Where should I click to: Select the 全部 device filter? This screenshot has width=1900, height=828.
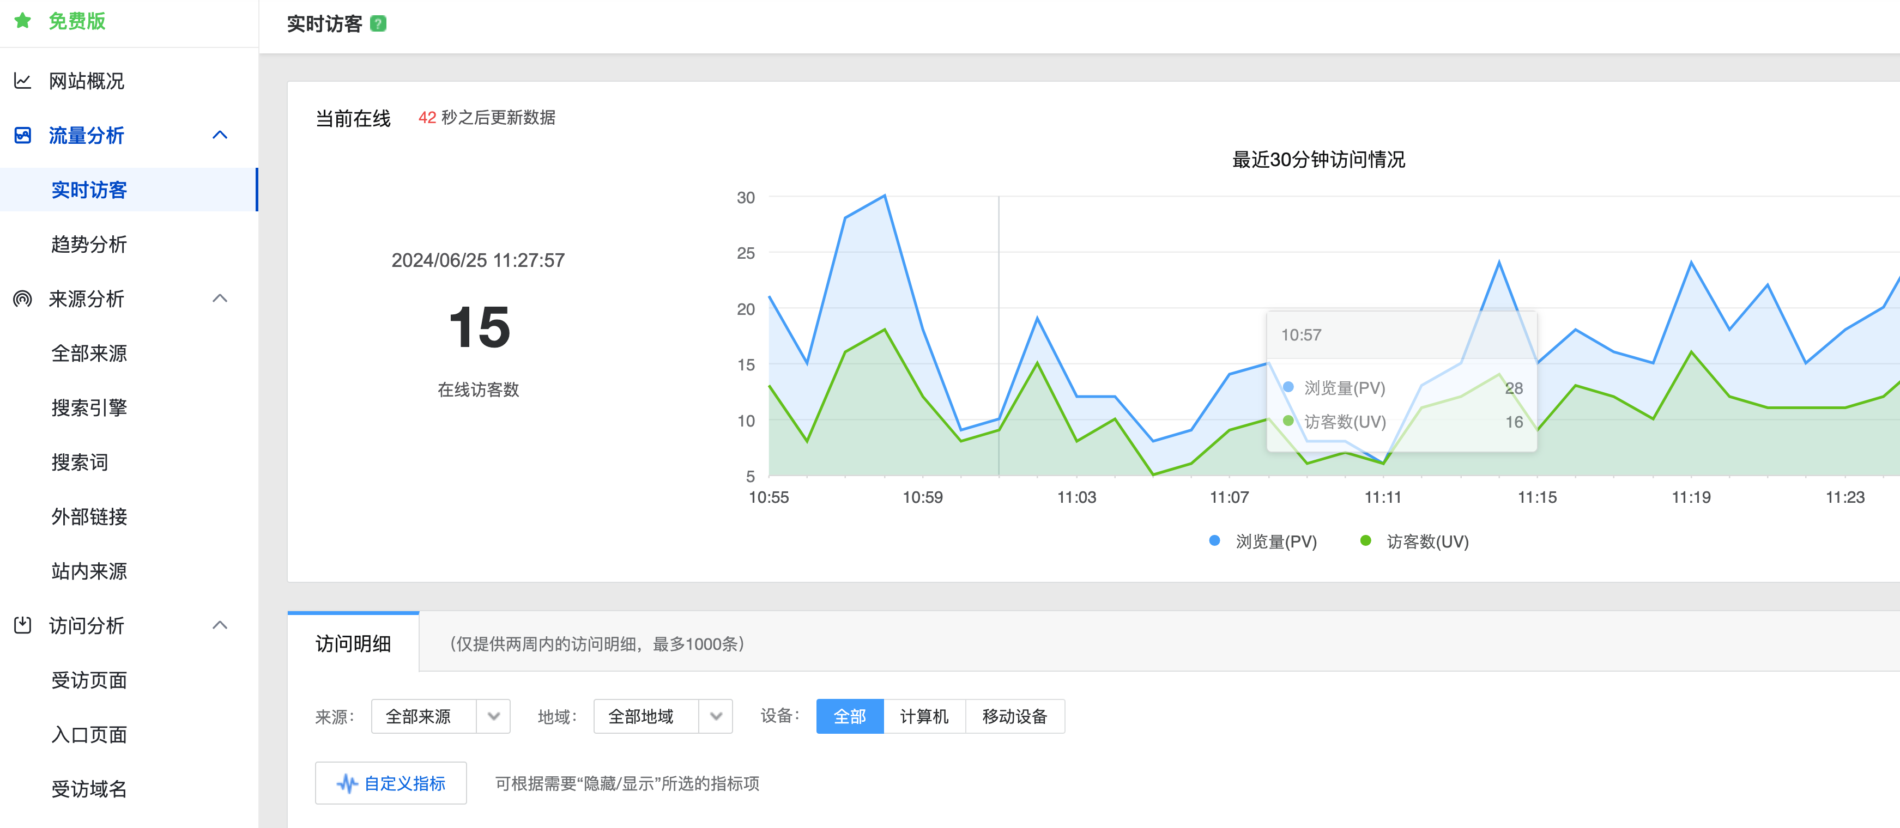tap(849, 716)
